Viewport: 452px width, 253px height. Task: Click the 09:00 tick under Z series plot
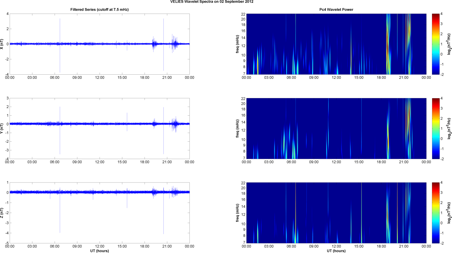tap(77, 246)
